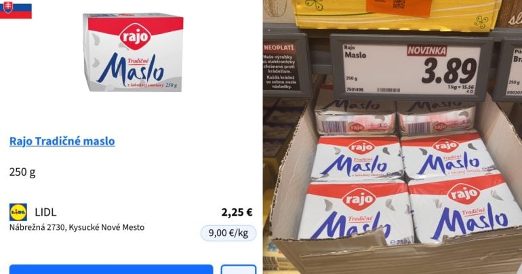Click the small white outlined button
Screen dimensions: 522x274
click(239, 269)
